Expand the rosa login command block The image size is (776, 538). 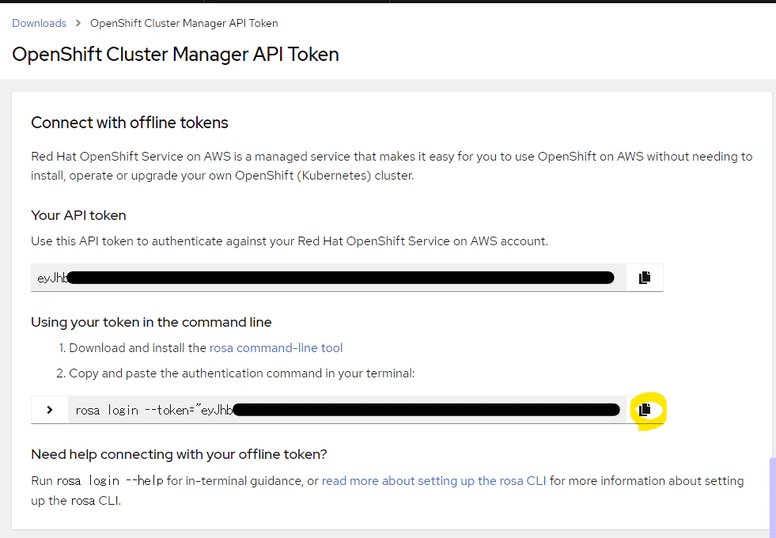coord(50,410)
